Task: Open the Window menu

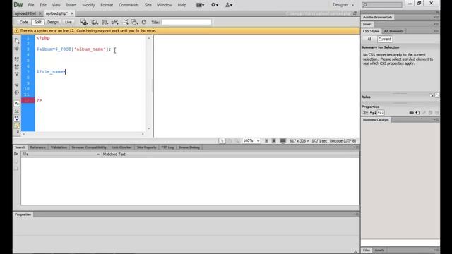Action: pos(165,5)
